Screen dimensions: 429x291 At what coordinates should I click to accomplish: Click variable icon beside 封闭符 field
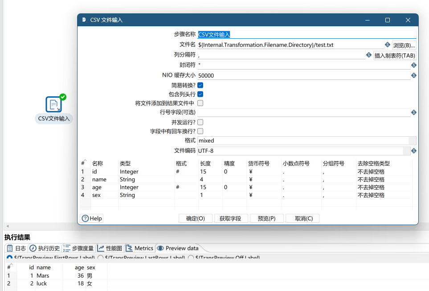click(x=413, y=65)
